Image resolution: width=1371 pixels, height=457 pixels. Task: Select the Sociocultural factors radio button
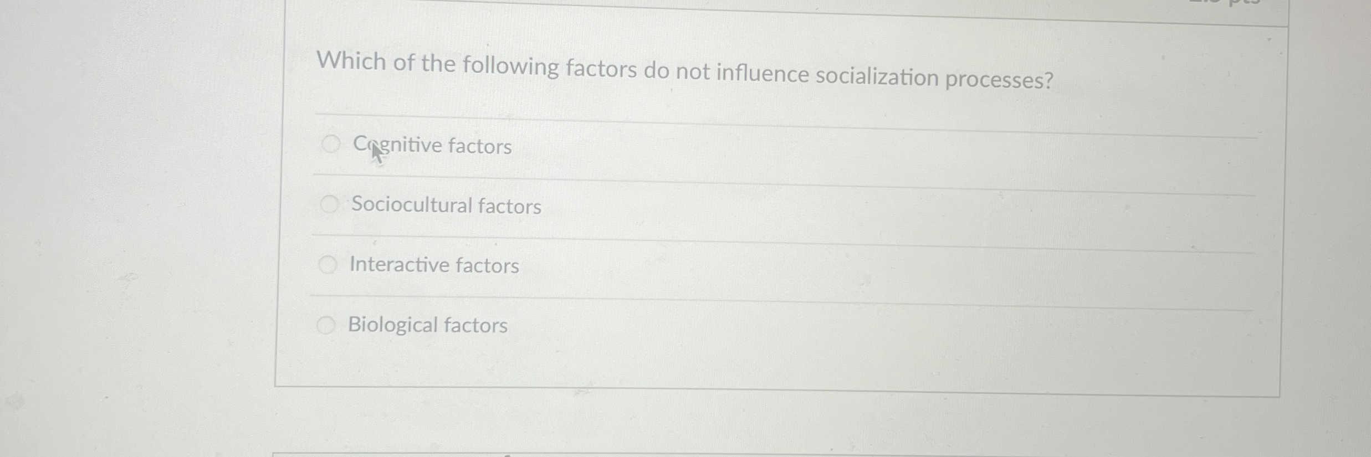pos(331,203)
